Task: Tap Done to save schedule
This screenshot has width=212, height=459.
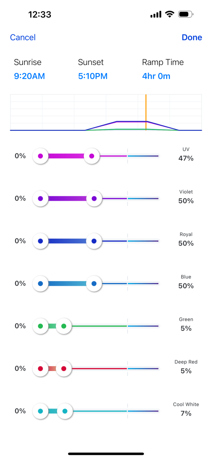Action: click(x=192, y=37)
